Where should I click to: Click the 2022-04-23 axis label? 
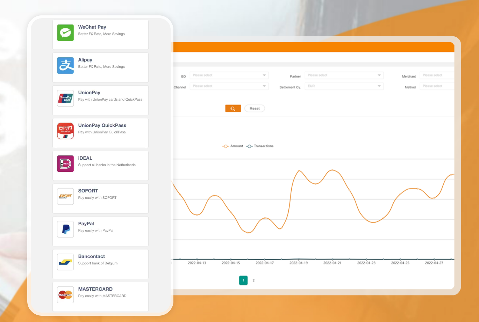point(366,263)
